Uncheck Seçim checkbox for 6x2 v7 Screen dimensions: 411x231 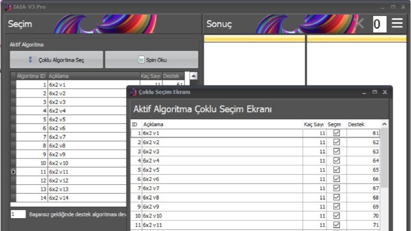pos(336,188)
